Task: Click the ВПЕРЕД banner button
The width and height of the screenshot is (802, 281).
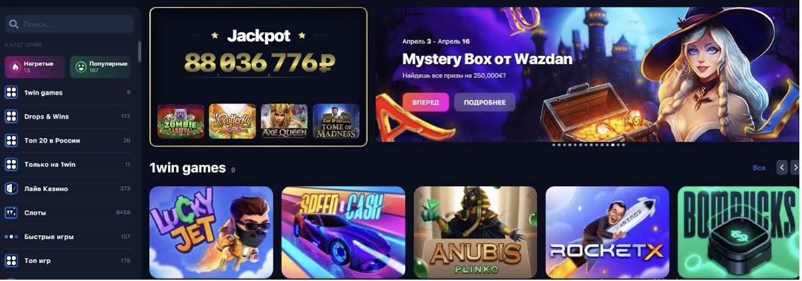Action: (x=426, y=102)
